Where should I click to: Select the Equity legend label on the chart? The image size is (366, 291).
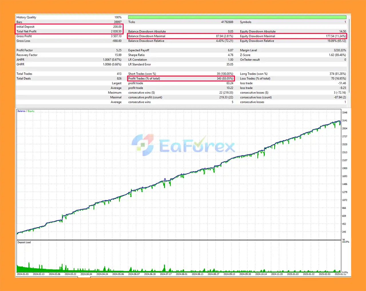[x=31, y=111]
